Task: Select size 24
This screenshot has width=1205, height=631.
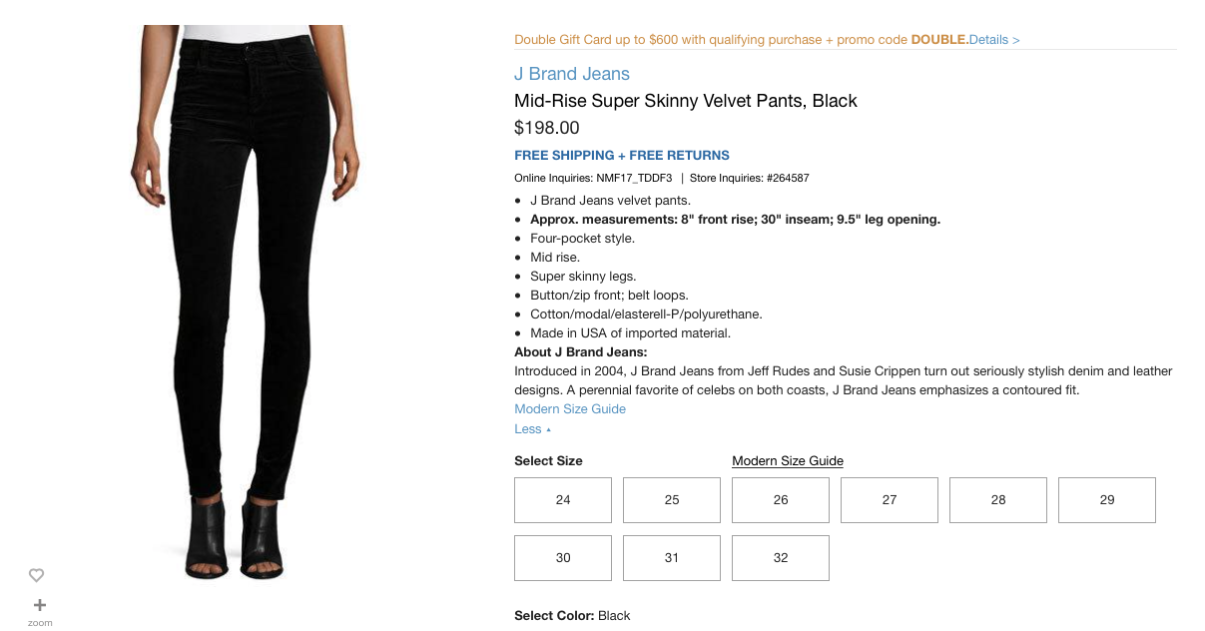Action: 562,499
